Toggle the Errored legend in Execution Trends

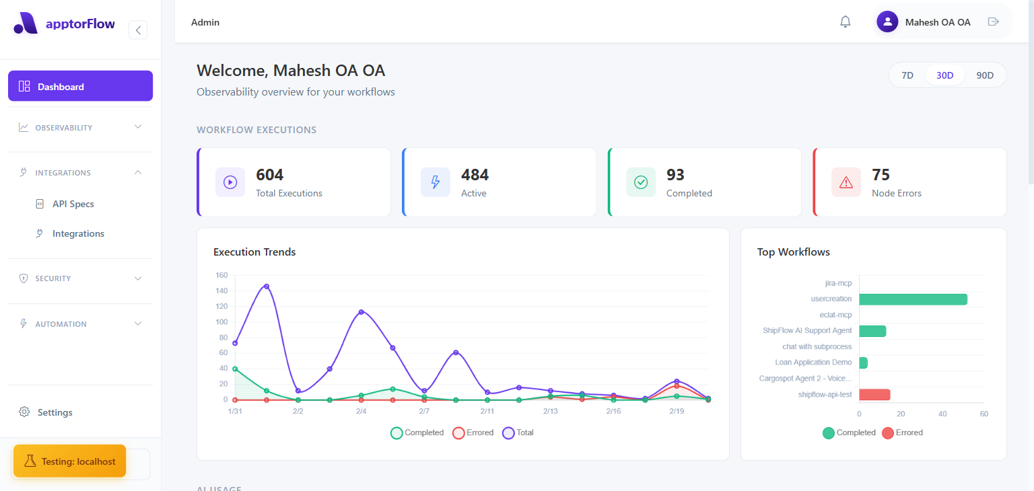tap(473, 432)
